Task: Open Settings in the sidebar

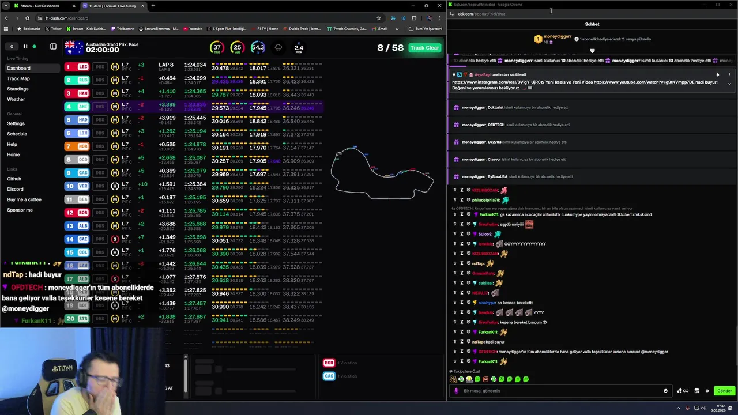Action: pos(16,123)
